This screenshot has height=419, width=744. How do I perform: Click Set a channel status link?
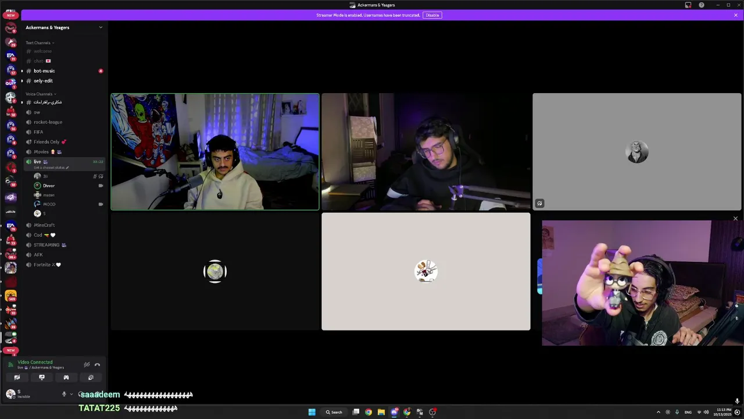[51, 168]
